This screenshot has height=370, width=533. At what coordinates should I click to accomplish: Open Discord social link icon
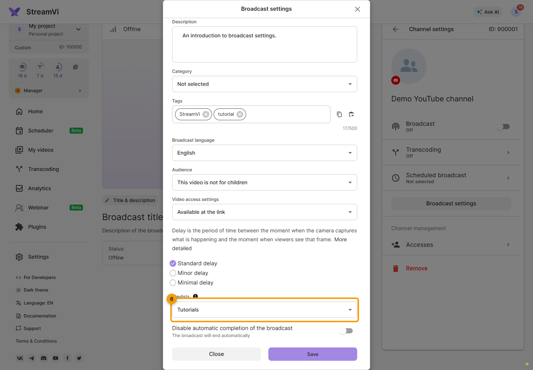(44, 358)
